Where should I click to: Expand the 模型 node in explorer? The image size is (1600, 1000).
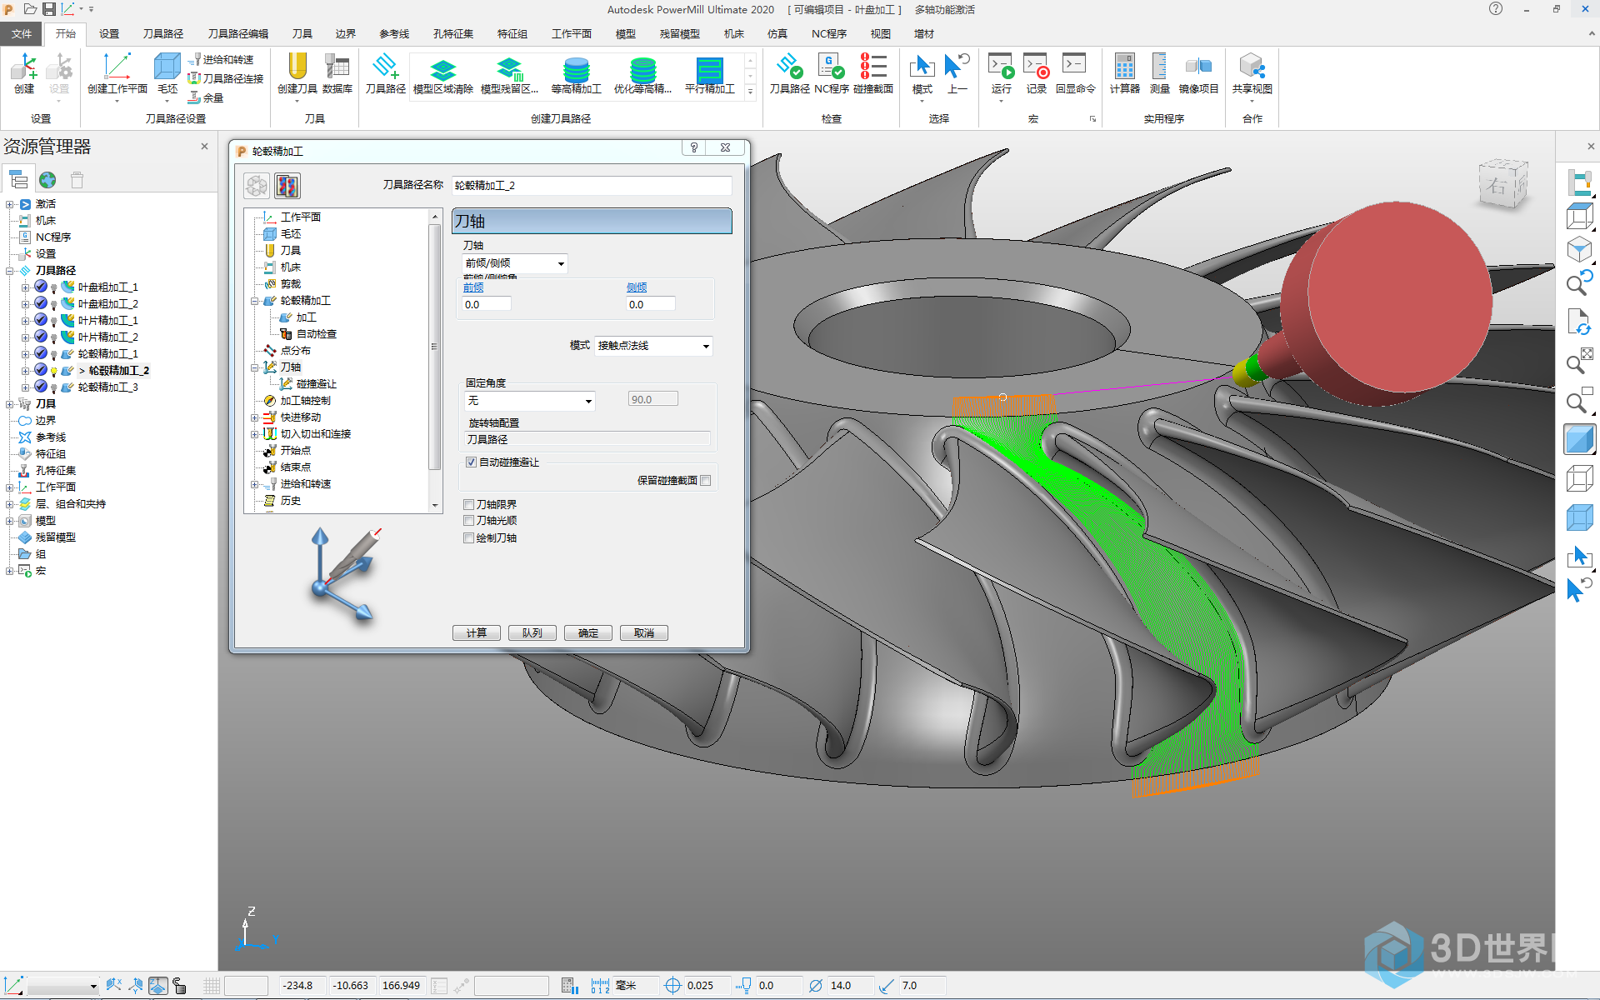10,521
